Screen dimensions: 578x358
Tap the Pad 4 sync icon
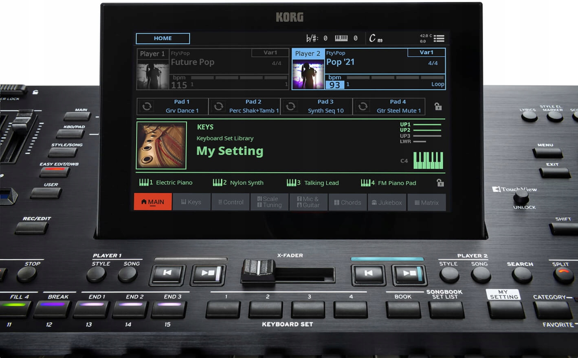point(363,106)
